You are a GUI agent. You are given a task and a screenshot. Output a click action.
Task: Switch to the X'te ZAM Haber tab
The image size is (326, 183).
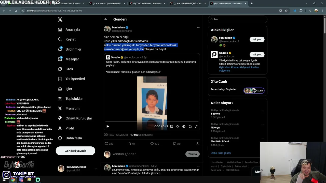(147, 4)
